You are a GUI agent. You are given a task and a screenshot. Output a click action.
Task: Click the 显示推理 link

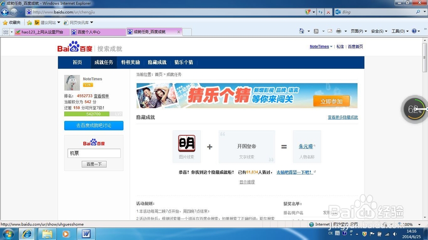(x=247, y=182)
